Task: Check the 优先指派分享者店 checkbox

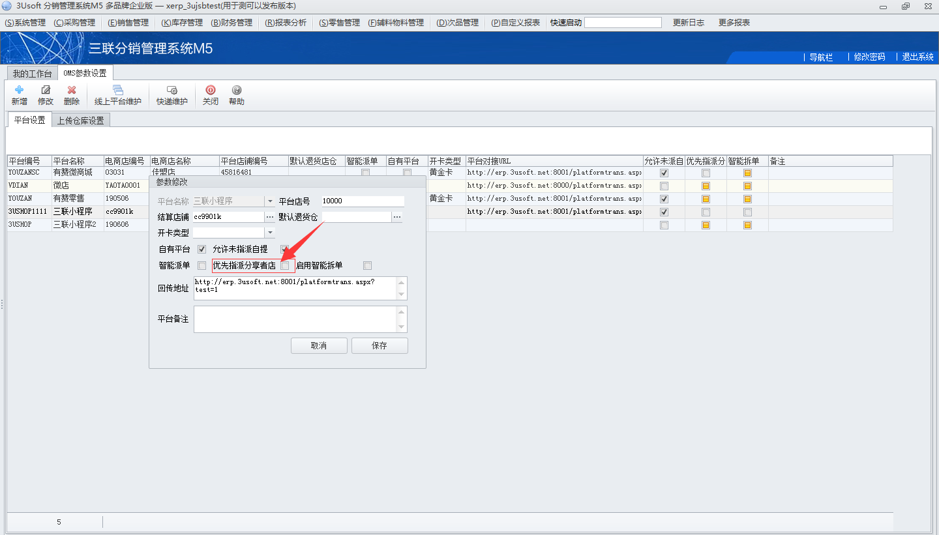Action: point(285,265)
